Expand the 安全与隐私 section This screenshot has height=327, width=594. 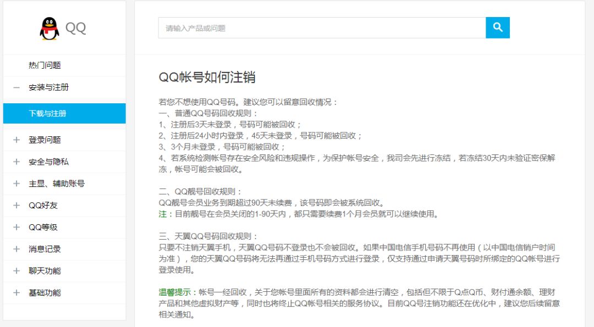point(15,161)
